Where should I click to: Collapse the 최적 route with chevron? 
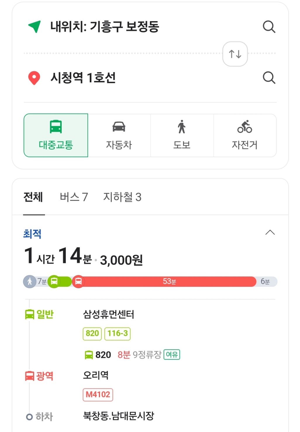tap(270, 233)
